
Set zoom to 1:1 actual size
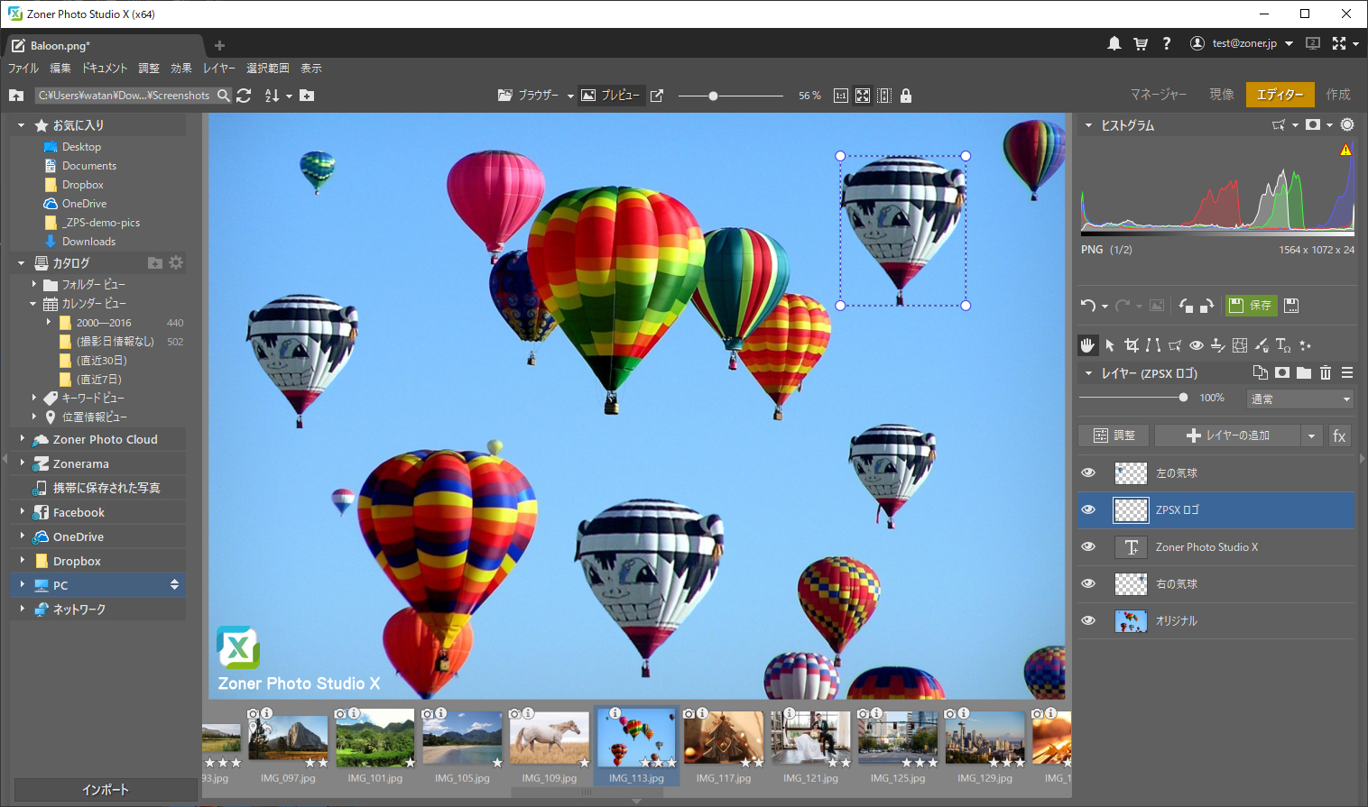840,96
